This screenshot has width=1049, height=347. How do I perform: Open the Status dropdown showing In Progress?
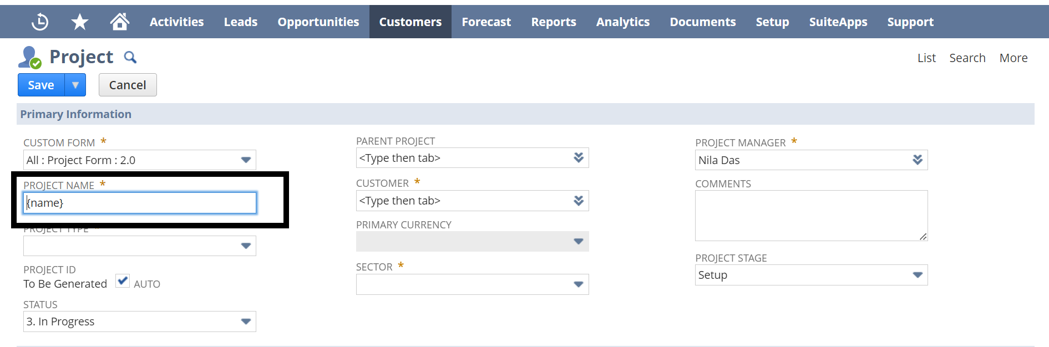(246, 322)
